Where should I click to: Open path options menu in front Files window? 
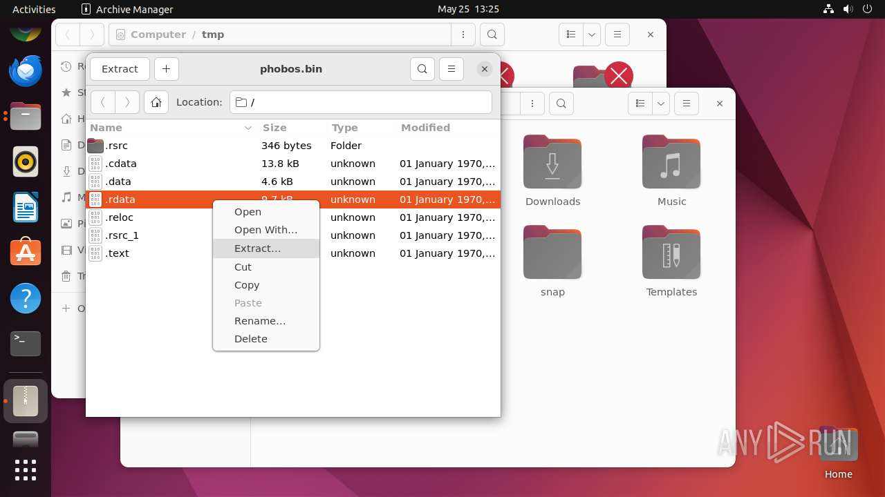(x=532, y=104)
